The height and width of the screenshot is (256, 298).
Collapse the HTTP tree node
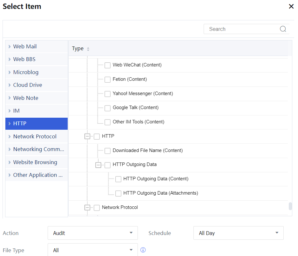[87, 136]
